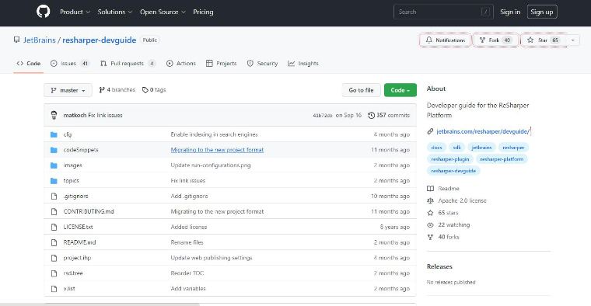This screenshot has height=306, width=591.
Task: Open the README.md file name
Action: pos(79,242)
